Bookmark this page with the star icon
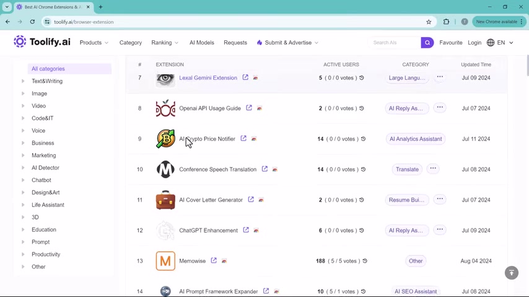The width and height of the screenshot is (529, 297). [429, 22]
